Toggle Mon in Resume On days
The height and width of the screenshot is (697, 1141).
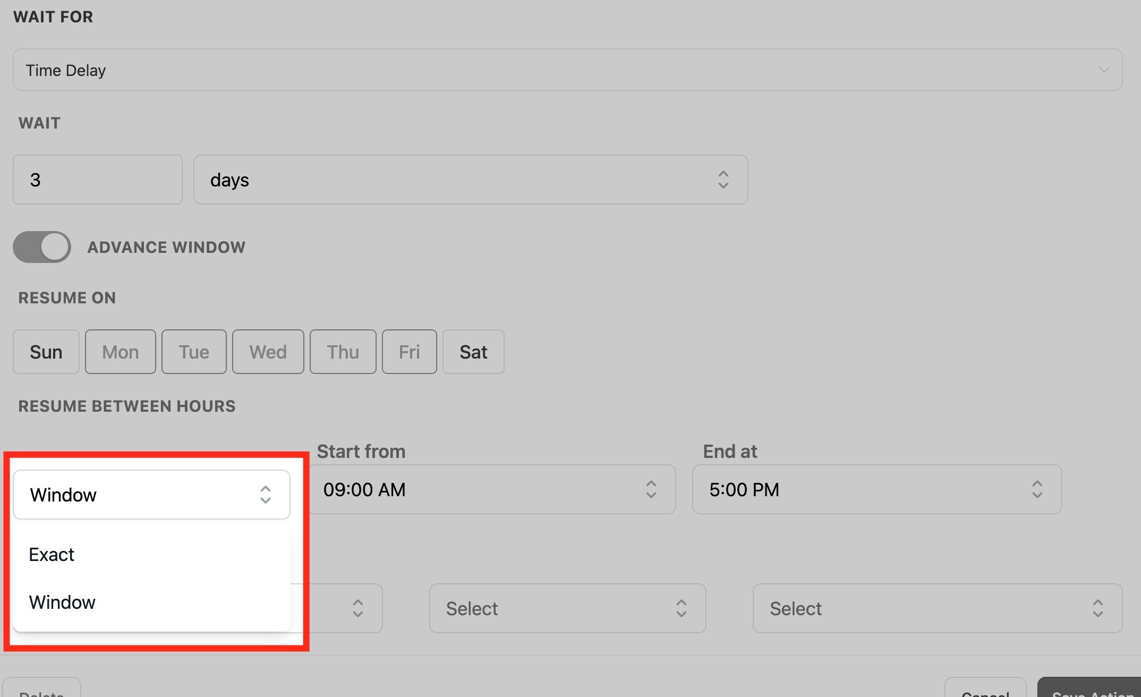[x=121, y=352]
